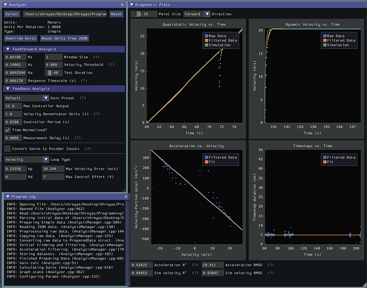Collapse the Feedback Analysis section

point(8,89)
